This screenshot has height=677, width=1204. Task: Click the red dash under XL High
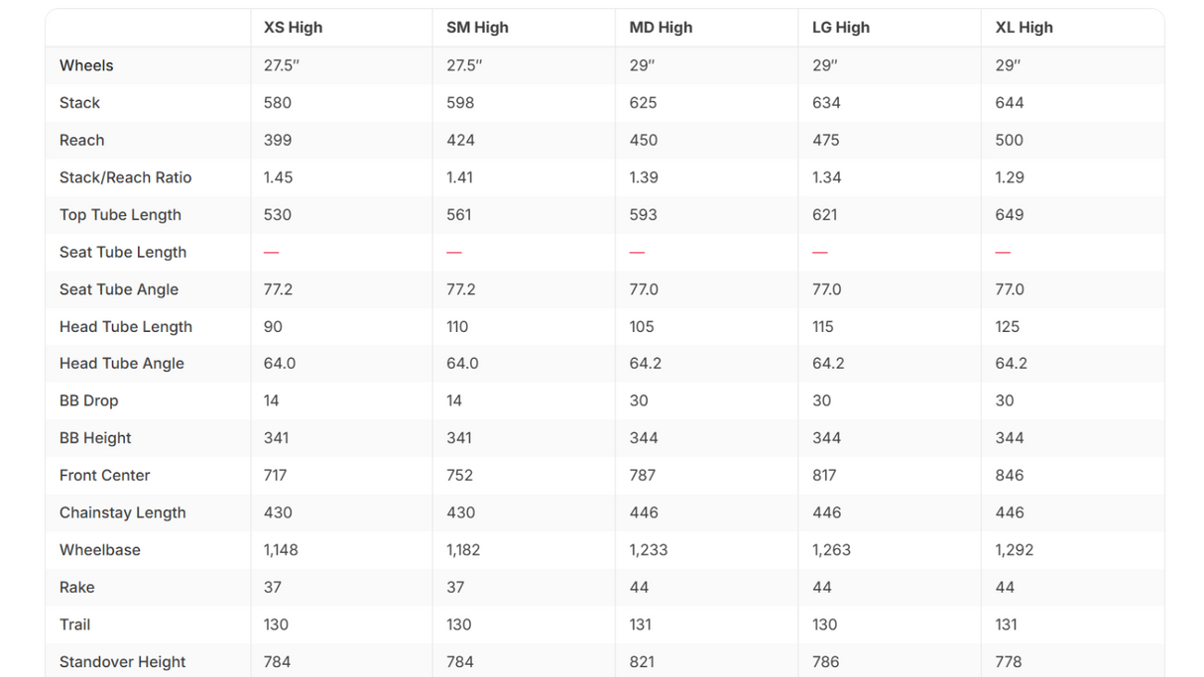click(1003, 253)
